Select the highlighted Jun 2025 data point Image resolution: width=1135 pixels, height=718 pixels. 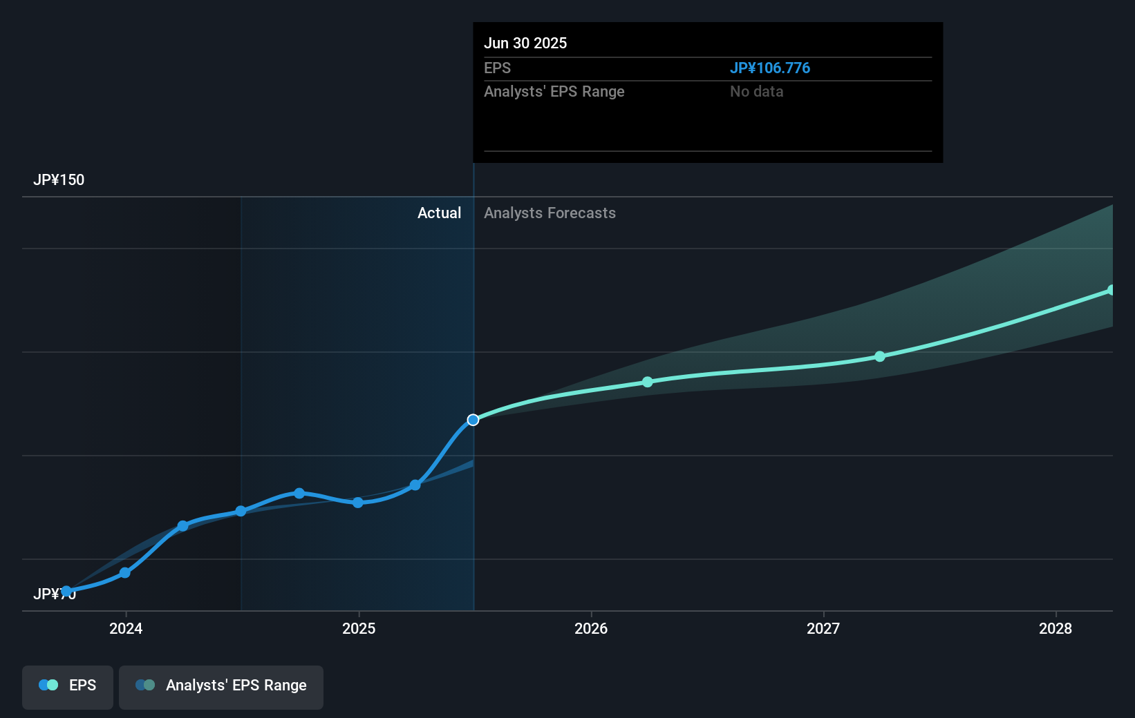[x=473, y=419]
